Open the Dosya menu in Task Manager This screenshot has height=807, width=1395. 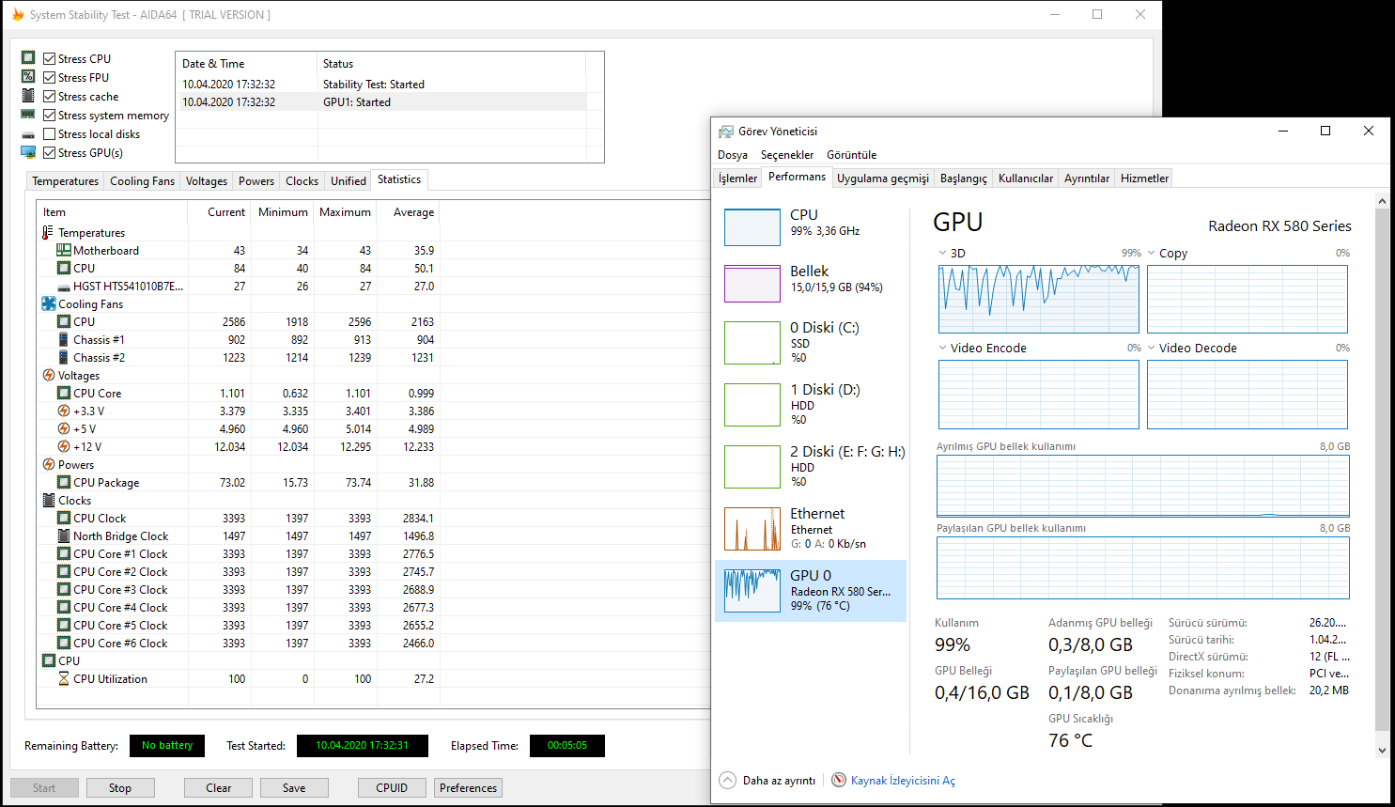coord(733,155)
